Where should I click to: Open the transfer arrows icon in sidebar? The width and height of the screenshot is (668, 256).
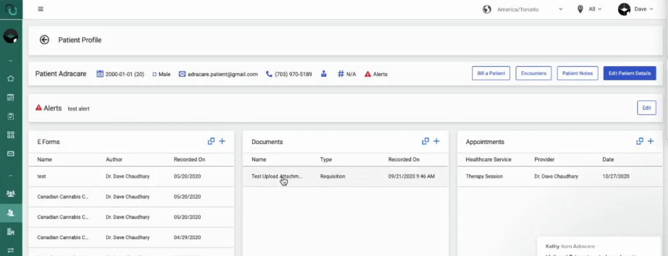pyautogui.click(x=10, y=250)
